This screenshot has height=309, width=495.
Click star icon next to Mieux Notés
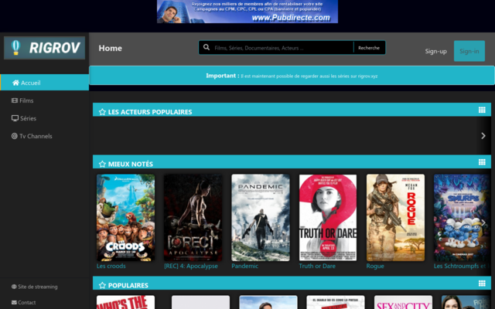102,164
